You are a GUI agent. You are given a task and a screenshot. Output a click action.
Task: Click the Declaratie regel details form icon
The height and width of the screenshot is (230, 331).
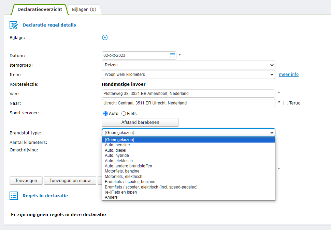click(x=14, y=25)
